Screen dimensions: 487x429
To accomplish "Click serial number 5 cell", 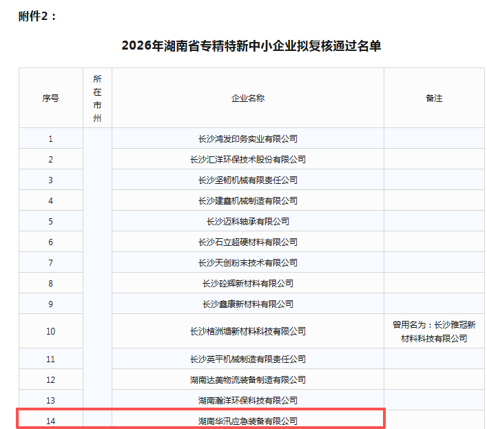I will (x=50, y=221).
